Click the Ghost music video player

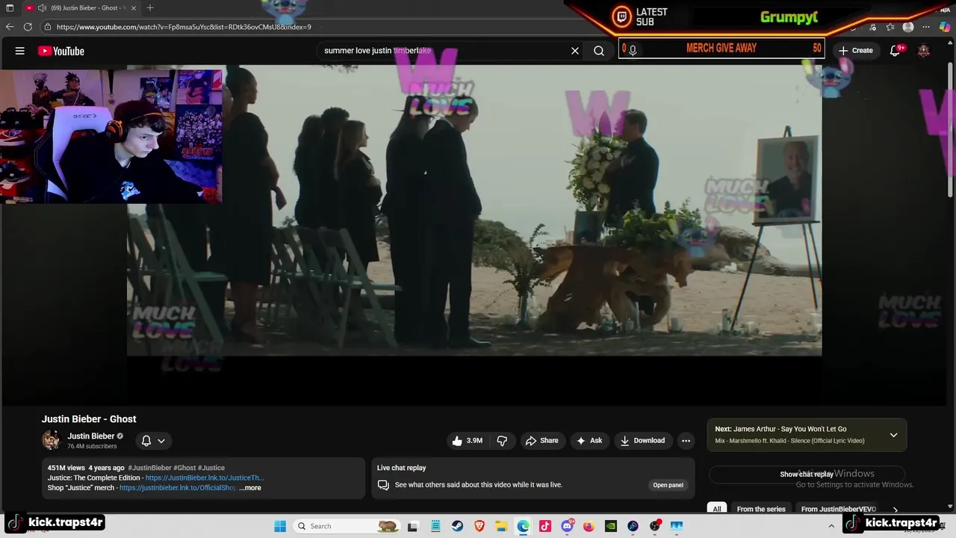[x=474, y=211]
